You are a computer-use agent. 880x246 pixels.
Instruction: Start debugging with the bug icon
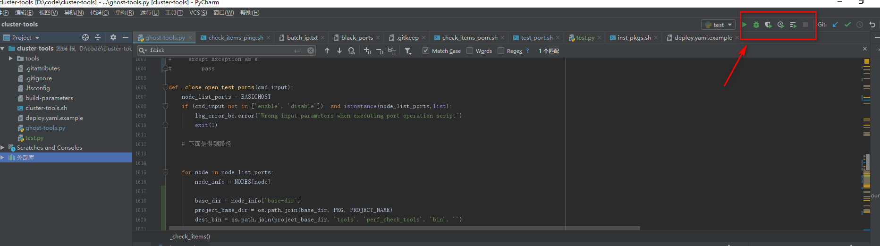[756, 25]
